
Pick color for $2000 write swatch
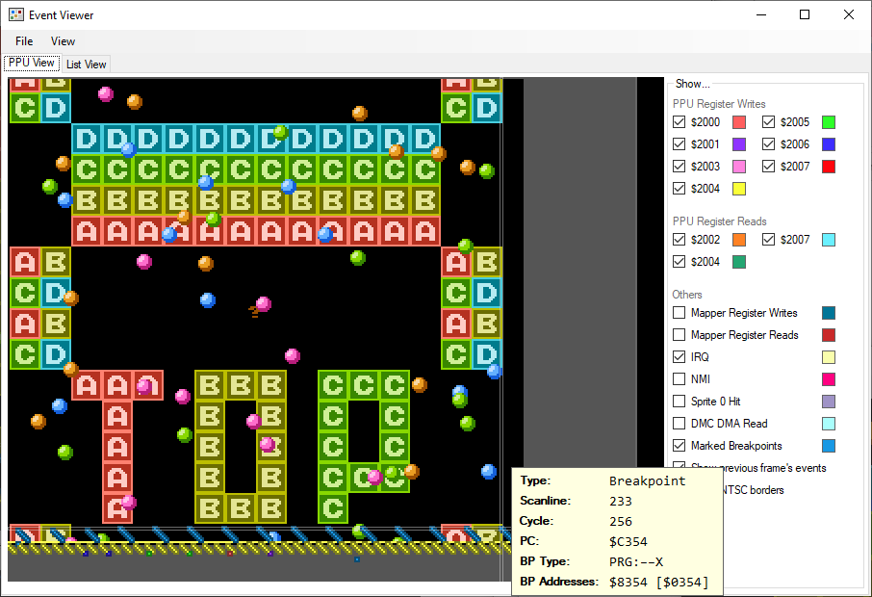click(x=739, y=122)
